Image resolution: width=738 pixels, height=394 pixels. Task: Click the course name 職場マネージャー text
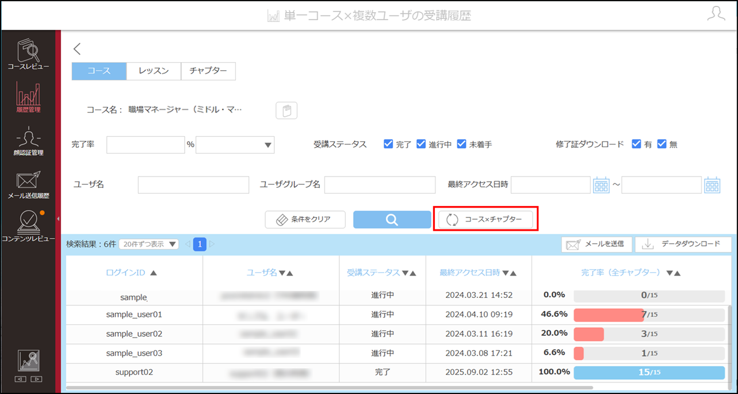pos(185,109)
